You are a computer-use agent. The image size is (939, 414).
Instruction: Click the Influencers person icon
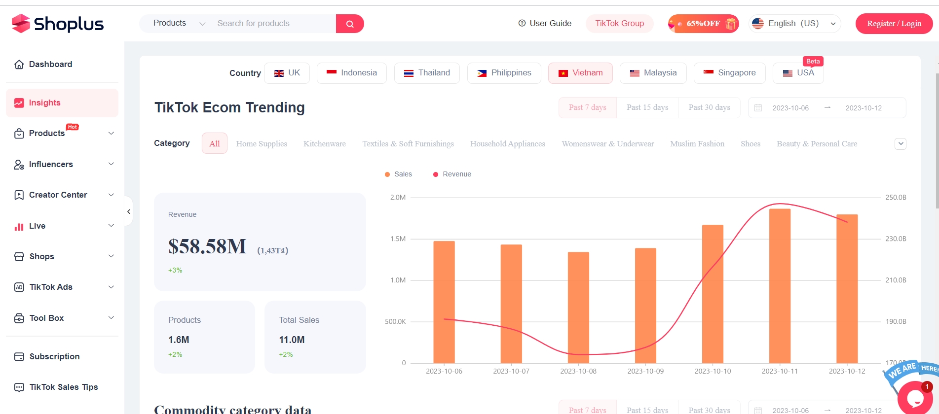(x=19, y=165)
